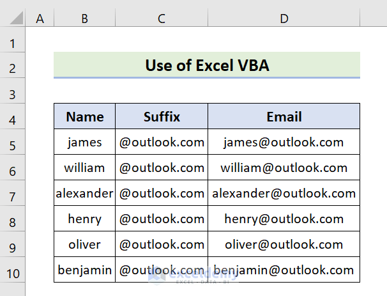
Task: Select row 2 header
Action: coord(13,66)
